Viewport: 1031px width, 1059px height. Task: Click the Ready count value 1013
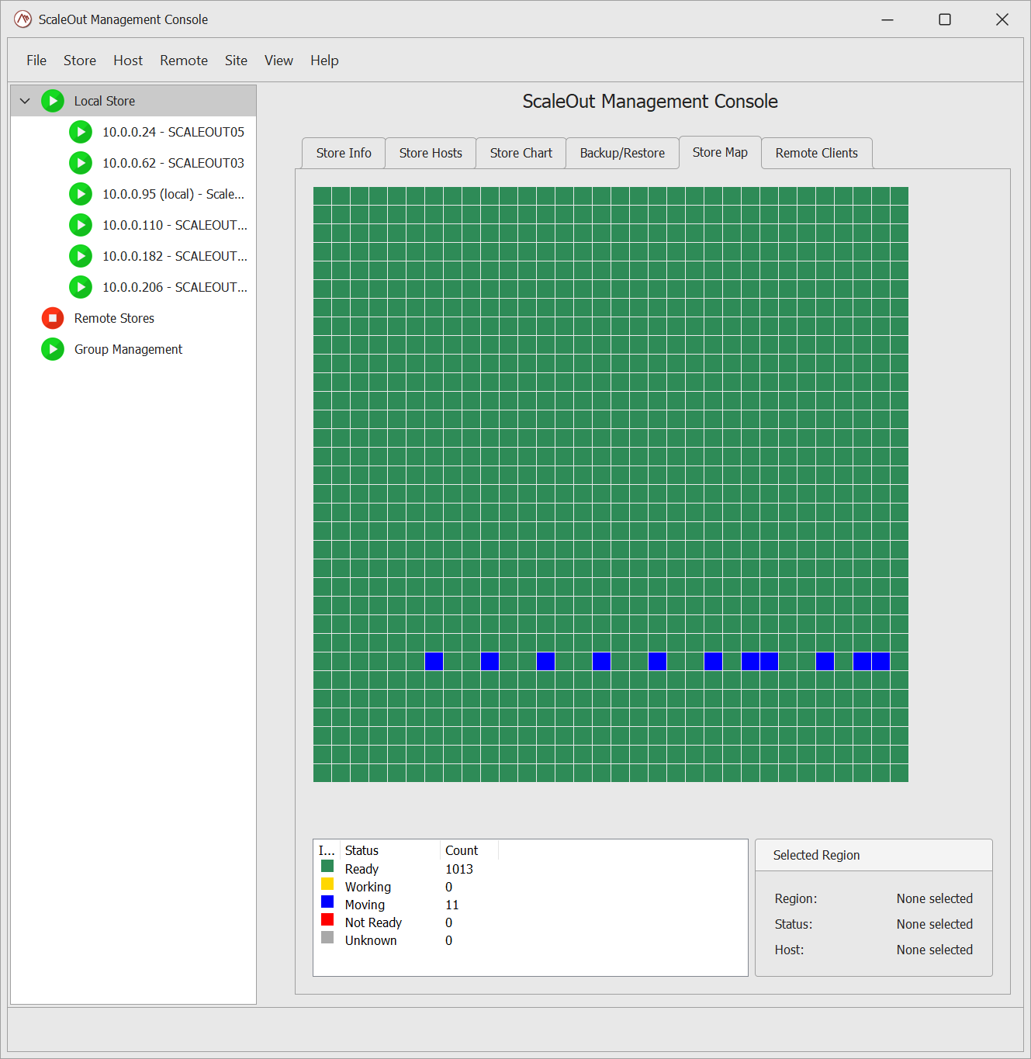click(459, 869)
